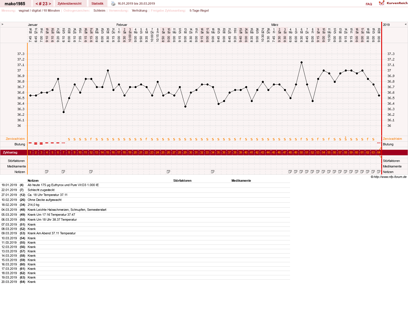Open note icon for cycle day 53

[x=318, y=172]
